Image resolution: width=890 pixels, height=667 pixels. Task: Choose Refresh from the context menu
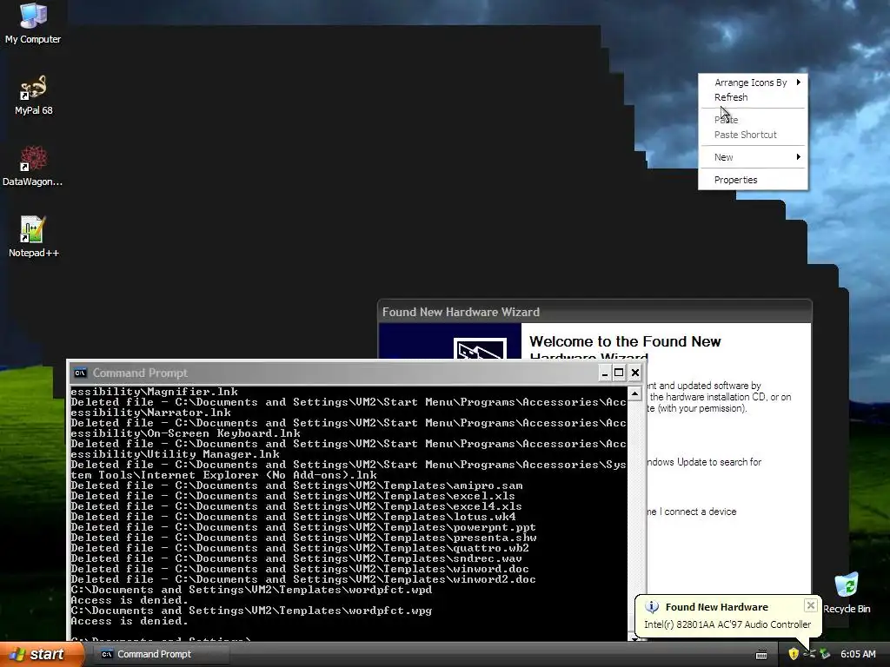pyautogui.click(x=753, y=97)
